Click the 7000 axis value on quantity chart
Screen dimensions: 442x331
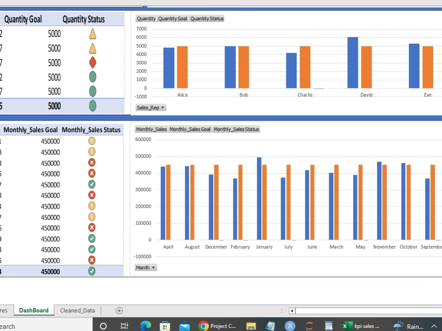pyautogui.click(x=141, y=29)
